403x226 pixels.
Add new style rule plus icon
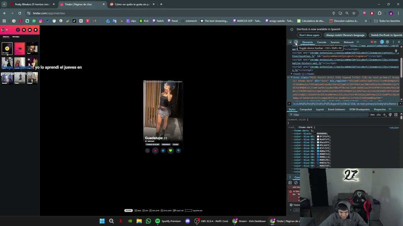coord(384,115)
